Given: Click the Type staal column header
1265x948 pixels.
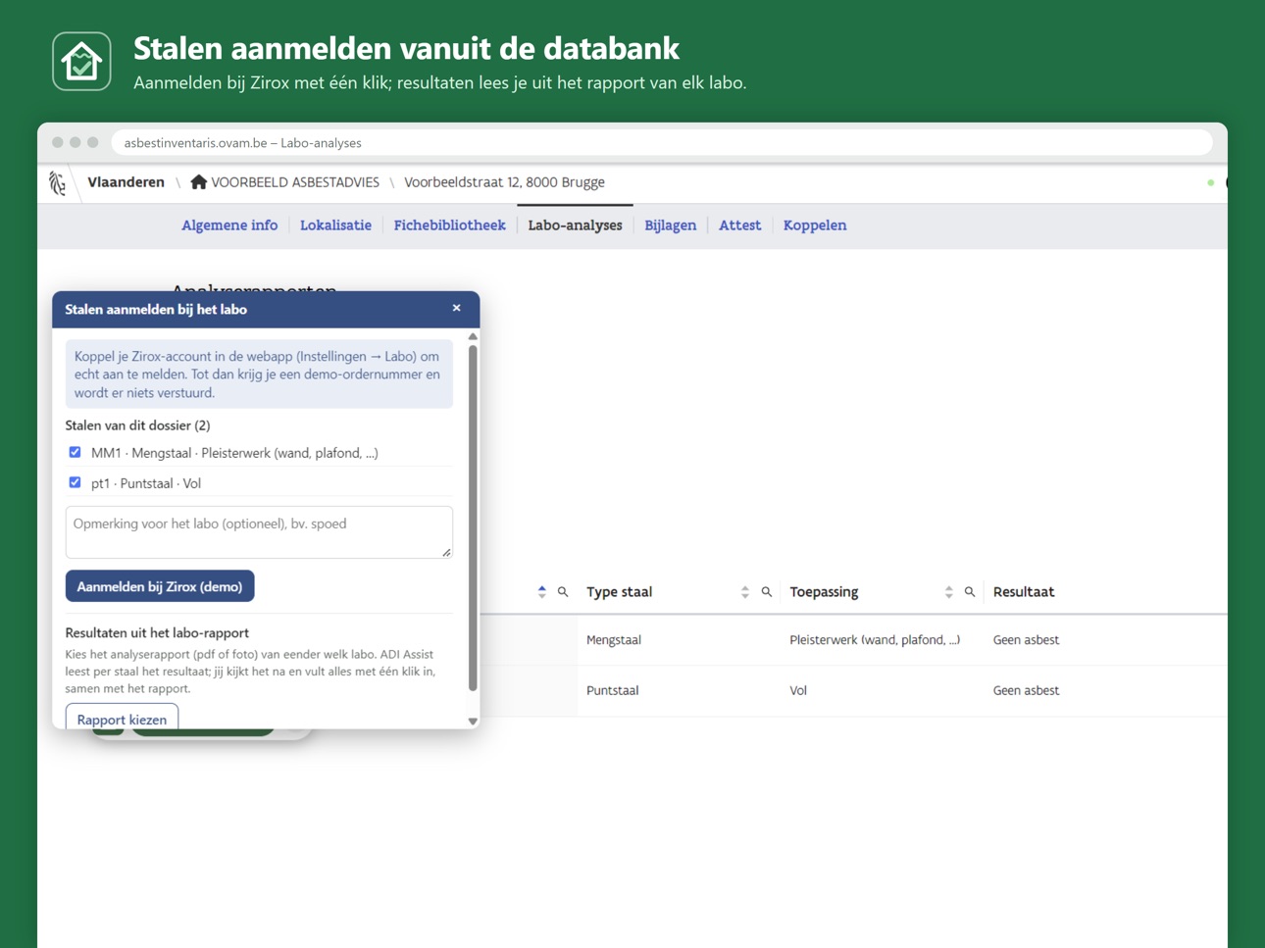Looking at the screenshot, I should [x=619, y=592].
